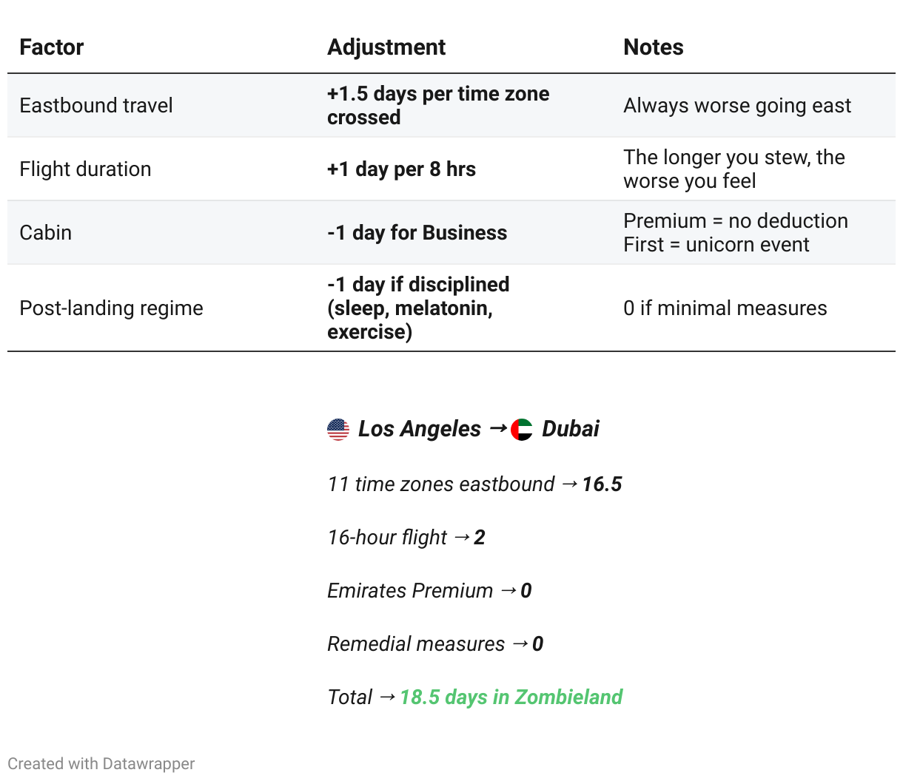The width and height of the screenshot is (903, 781).
Task: Click the green '18.5 days in Zombieland' total
Action: click(511, 697)
